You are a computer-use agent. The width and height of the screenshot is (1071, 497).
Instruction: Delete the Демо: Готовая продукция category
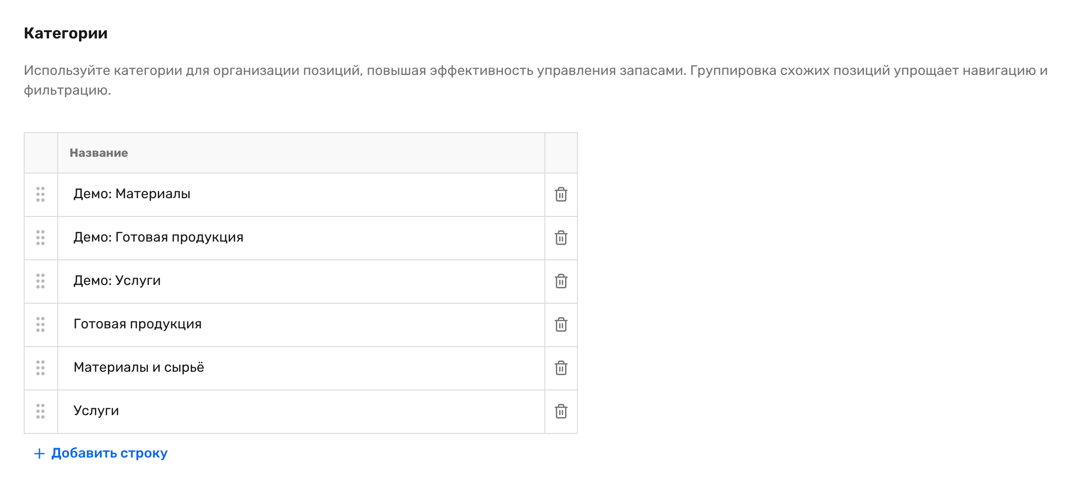[x=561, y=238]
